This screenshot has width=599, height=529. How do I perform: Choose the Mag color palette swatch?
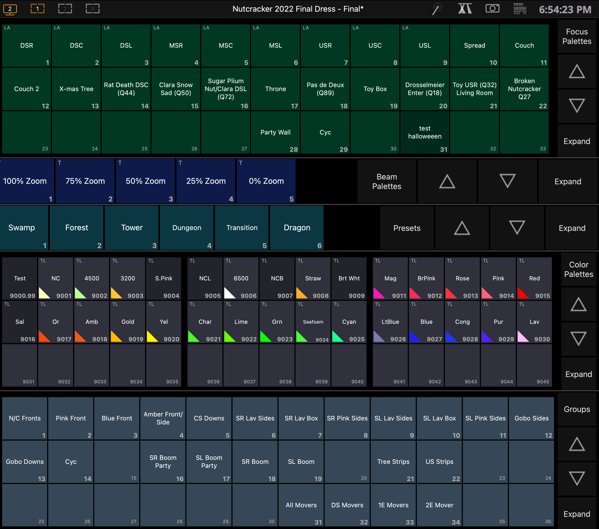pyautogui.click(x=390, y=279)
